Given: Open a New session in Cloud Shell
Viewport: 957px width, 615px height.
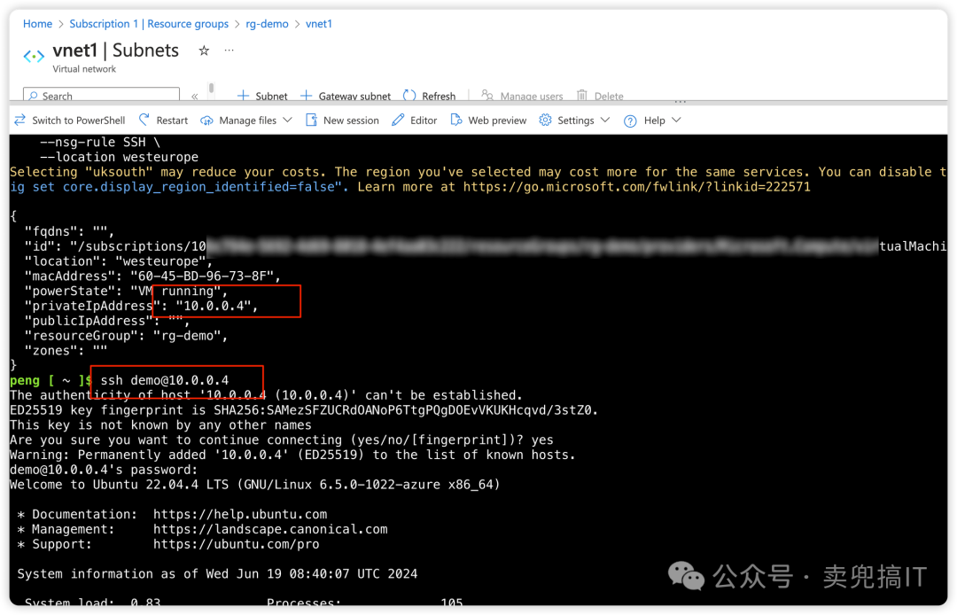Looking at the screenshot, I should click(342, 121).
